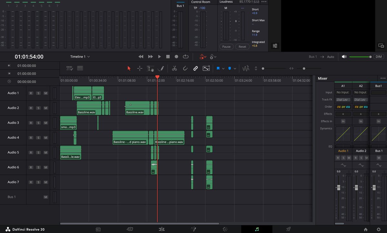
Task: Open Project Settings gear
Action: [379, 229]
